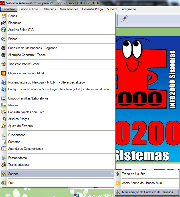Choose Altera Senha do Usuário Atual
Image resolution: width=180 pixels, height=197 pixels.
147,183
